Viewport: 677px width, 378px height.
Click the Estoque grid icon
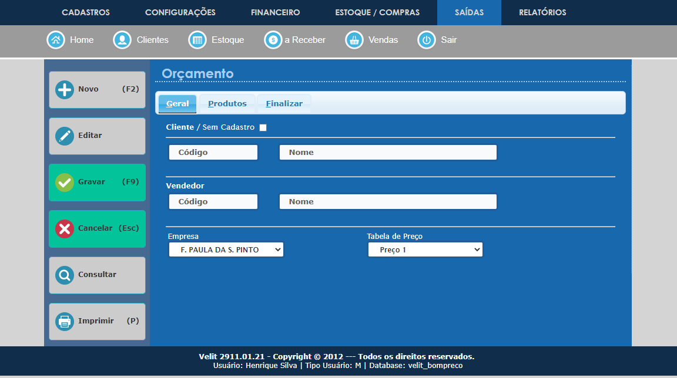(x=197, y=40)
